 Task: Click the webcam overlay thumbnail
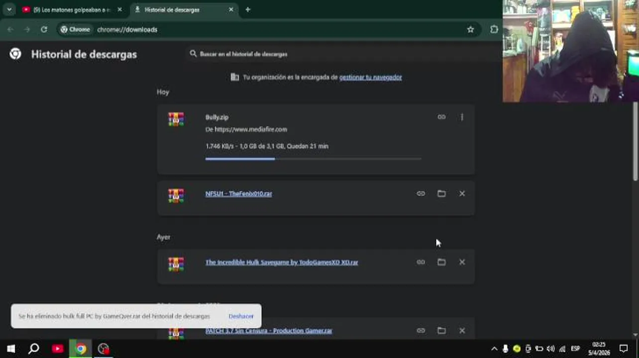570,51
